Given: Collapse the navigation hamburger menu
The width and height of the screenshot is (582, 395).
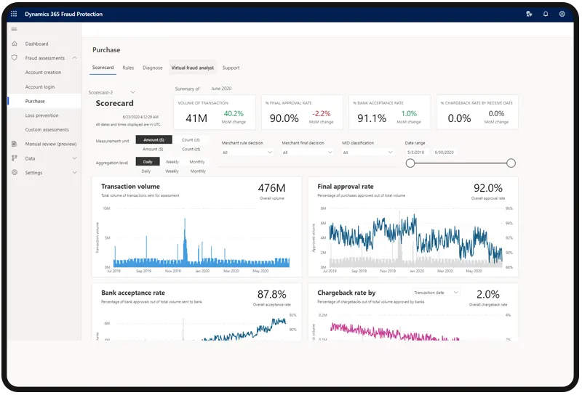Looking at the screenshot, I should 14,29.
